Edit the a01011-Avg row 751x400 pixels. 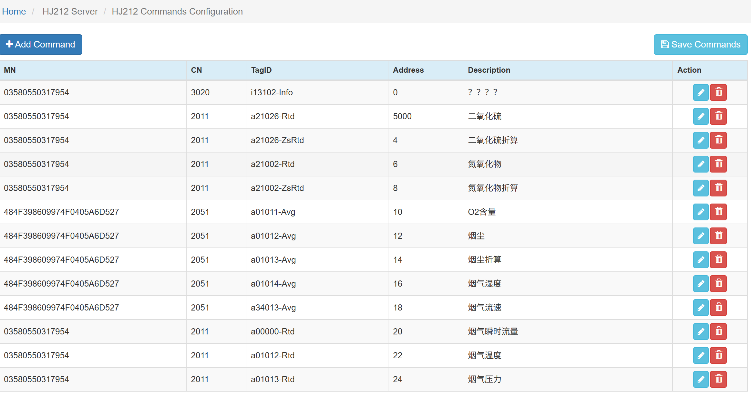pyautogui.click(x=701, y=212)
